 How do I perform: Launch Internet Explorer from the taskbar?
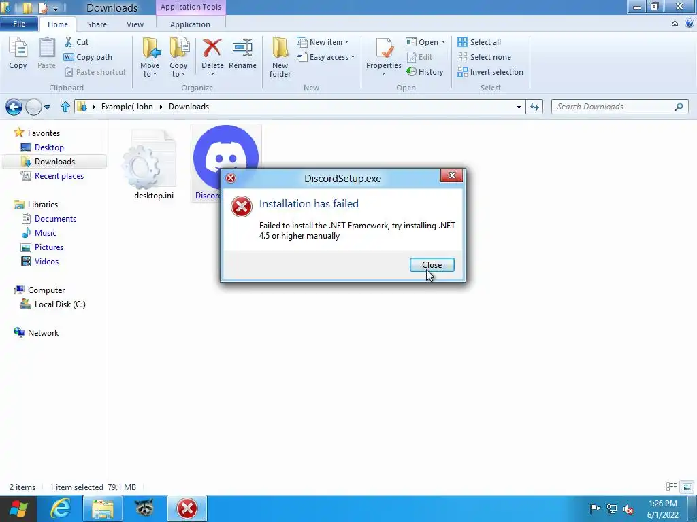tap(60, 508)
